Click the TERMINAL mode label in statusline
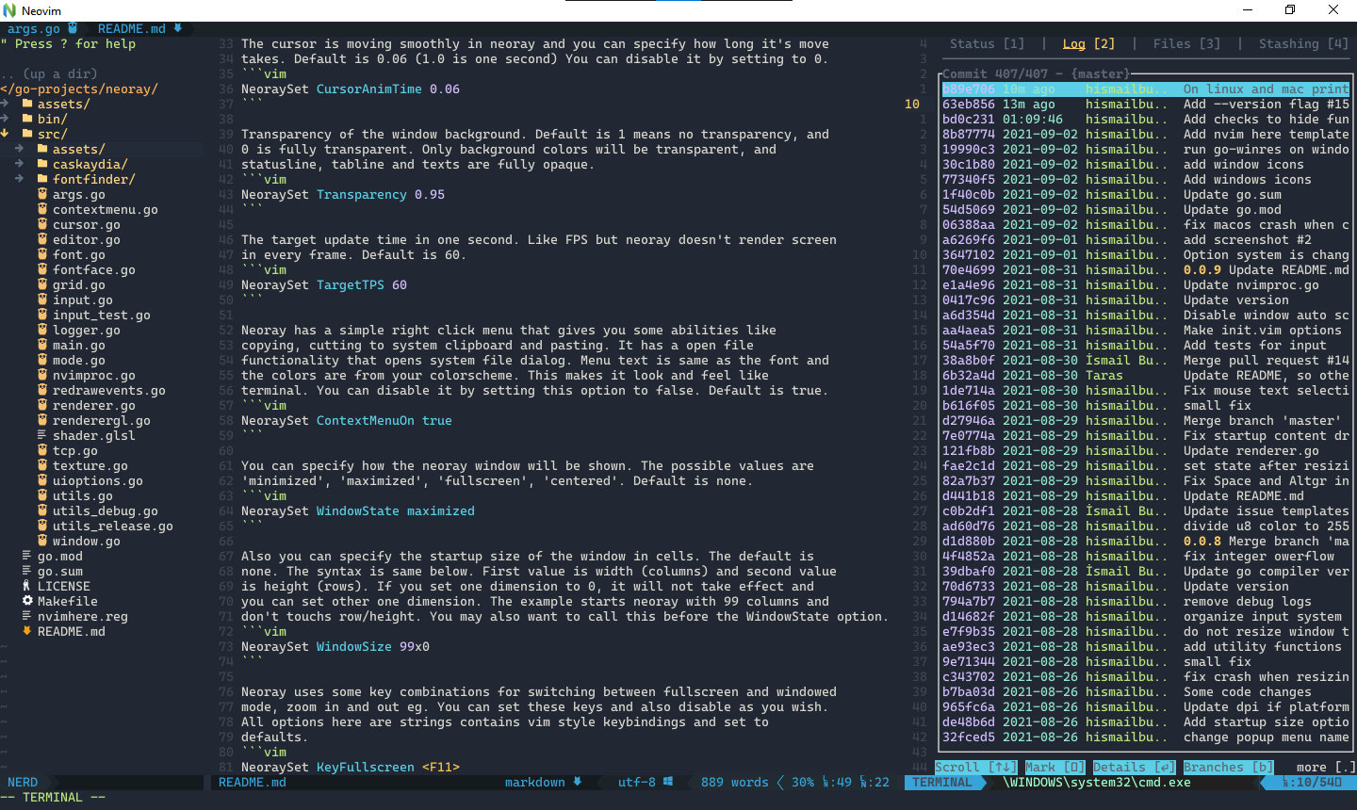1357x810 pixels. 942,782
